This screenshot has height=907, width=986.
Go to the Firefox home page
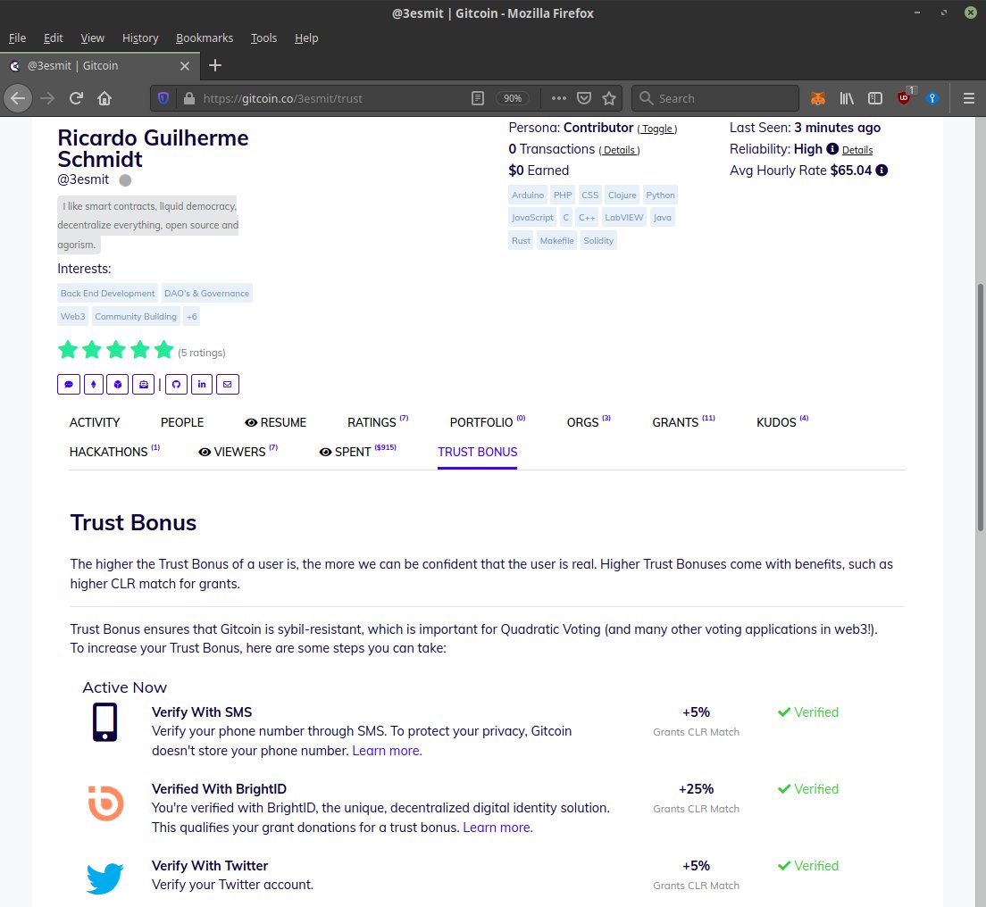104,98
